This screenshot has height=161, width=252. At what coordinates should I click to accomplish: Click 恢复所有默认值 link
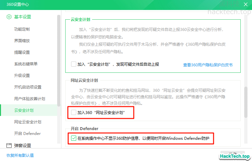(x=20, y=155)
